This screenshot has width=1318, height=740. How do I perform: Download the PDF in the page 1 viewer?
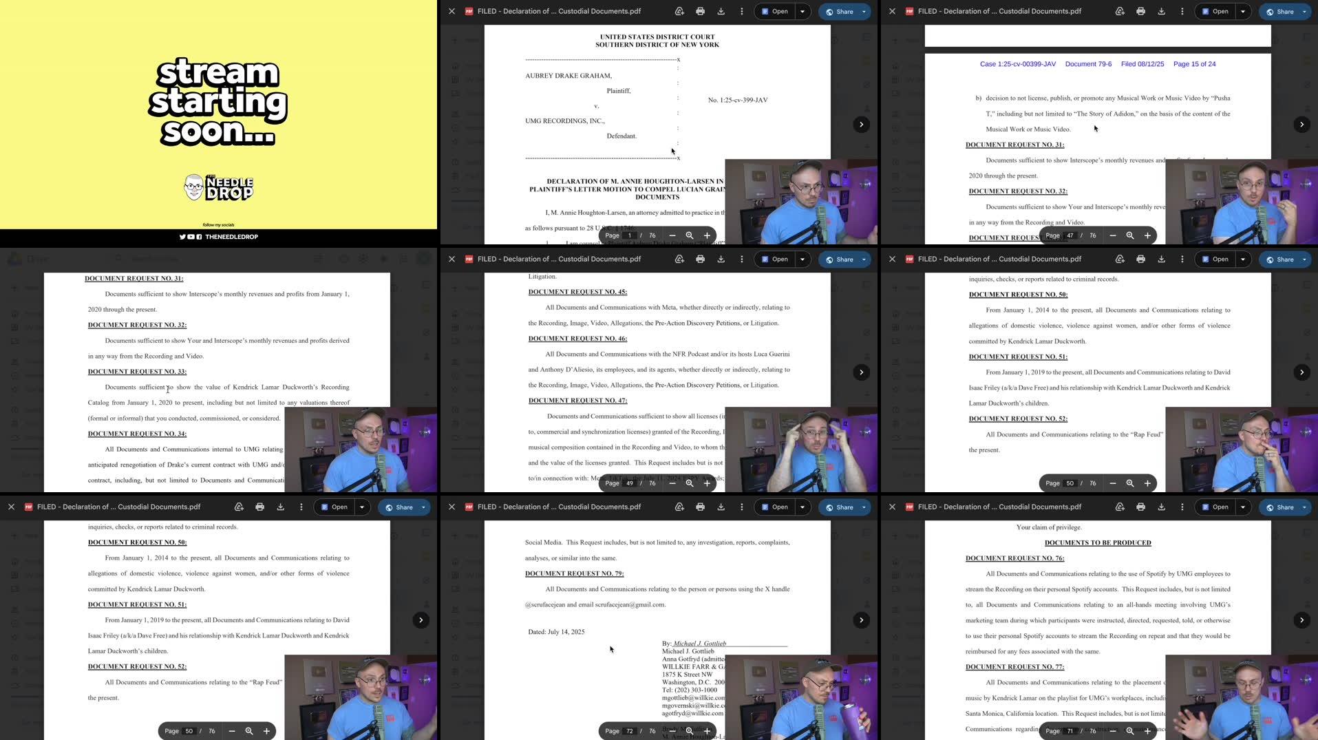(x=721, y=12)
